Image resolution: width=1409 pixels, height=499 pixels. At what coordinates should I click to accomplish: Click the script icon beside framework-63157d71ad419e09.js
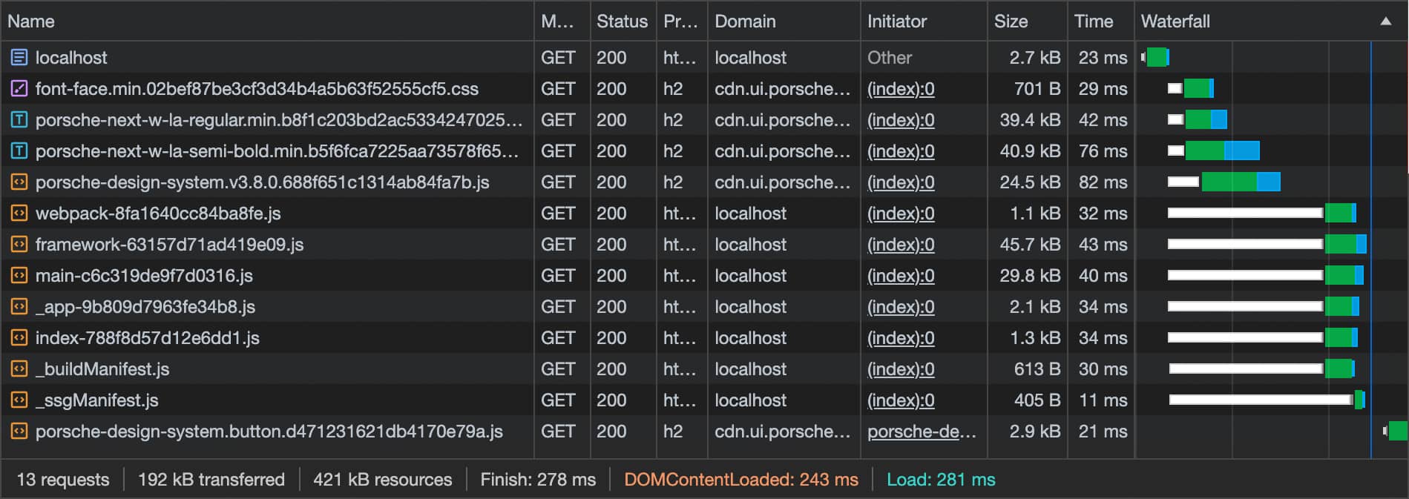coord(19,244)
